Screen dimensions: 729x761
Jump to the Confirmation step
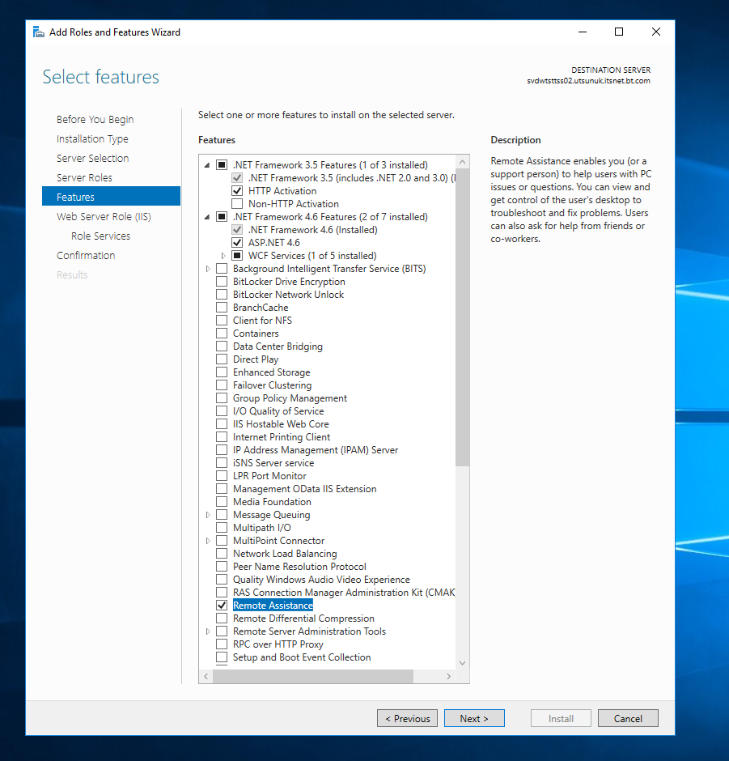point(86,255)
